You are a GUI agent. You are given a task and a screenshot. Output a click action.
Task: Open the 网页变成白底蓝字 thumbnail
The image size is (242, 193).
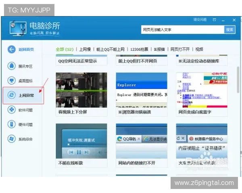click(x=202, y=90)
